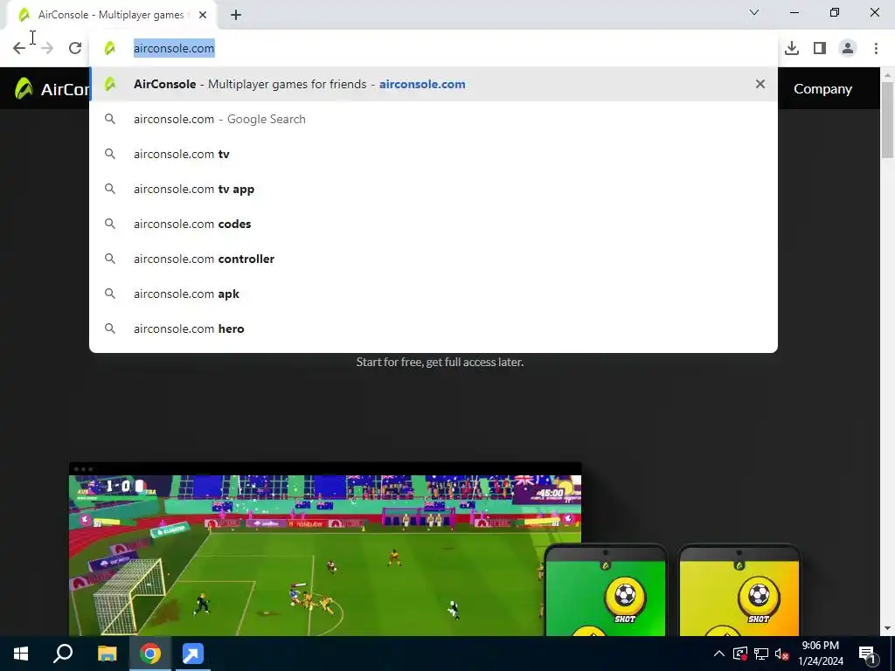Select the 'airconsole.com hero' suggestion
This screenshot has height=671, width=895.
pos(434,329)
